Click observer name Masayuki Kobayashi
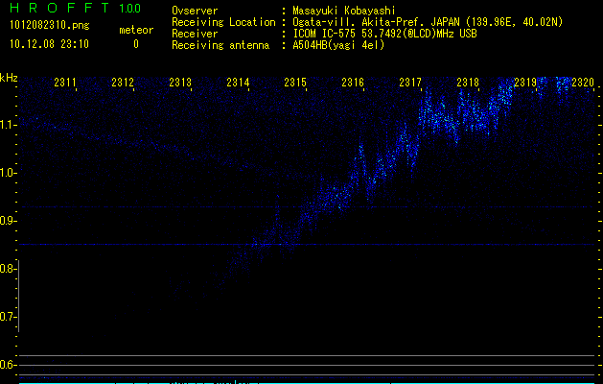 point(344,11)
